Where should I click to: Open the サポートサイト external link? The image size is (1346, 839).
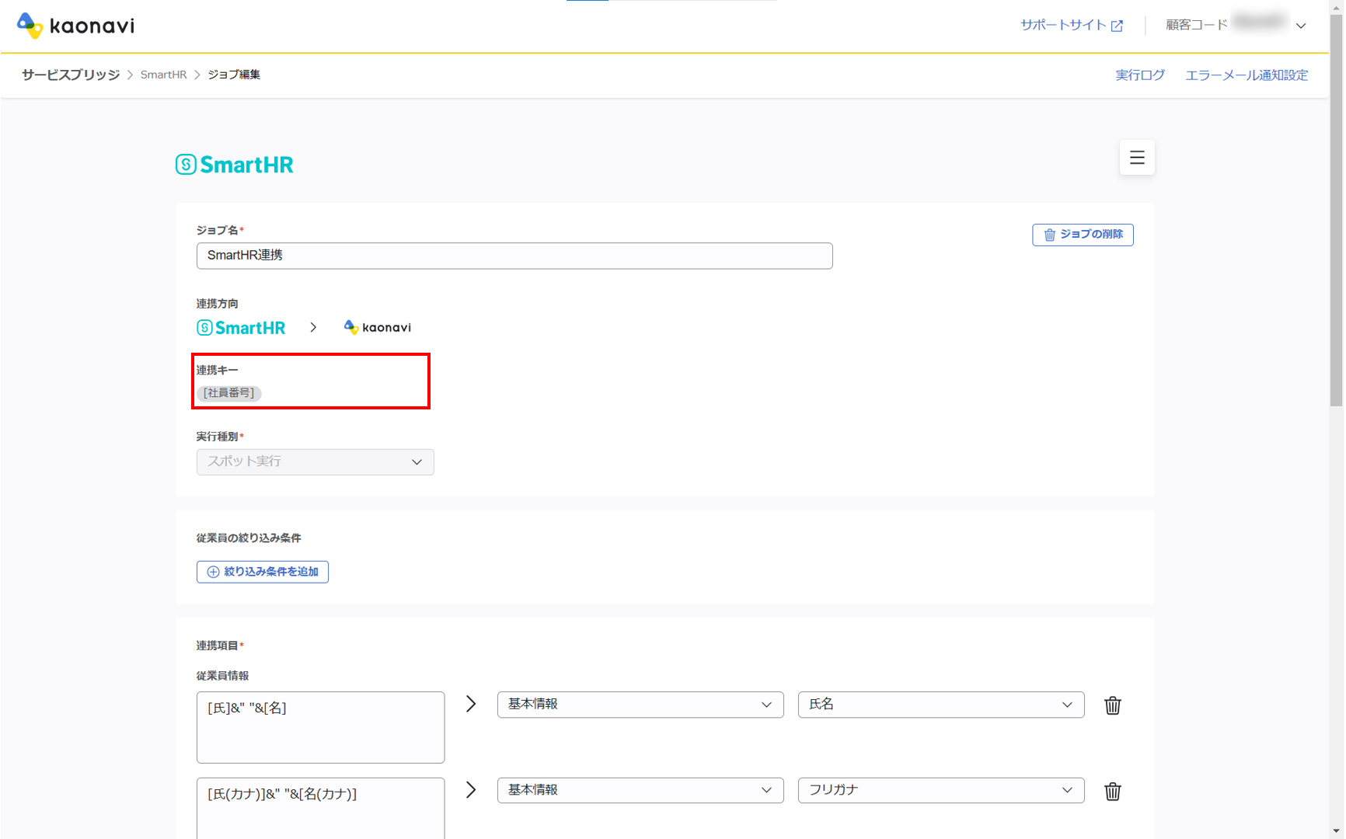1072,25
